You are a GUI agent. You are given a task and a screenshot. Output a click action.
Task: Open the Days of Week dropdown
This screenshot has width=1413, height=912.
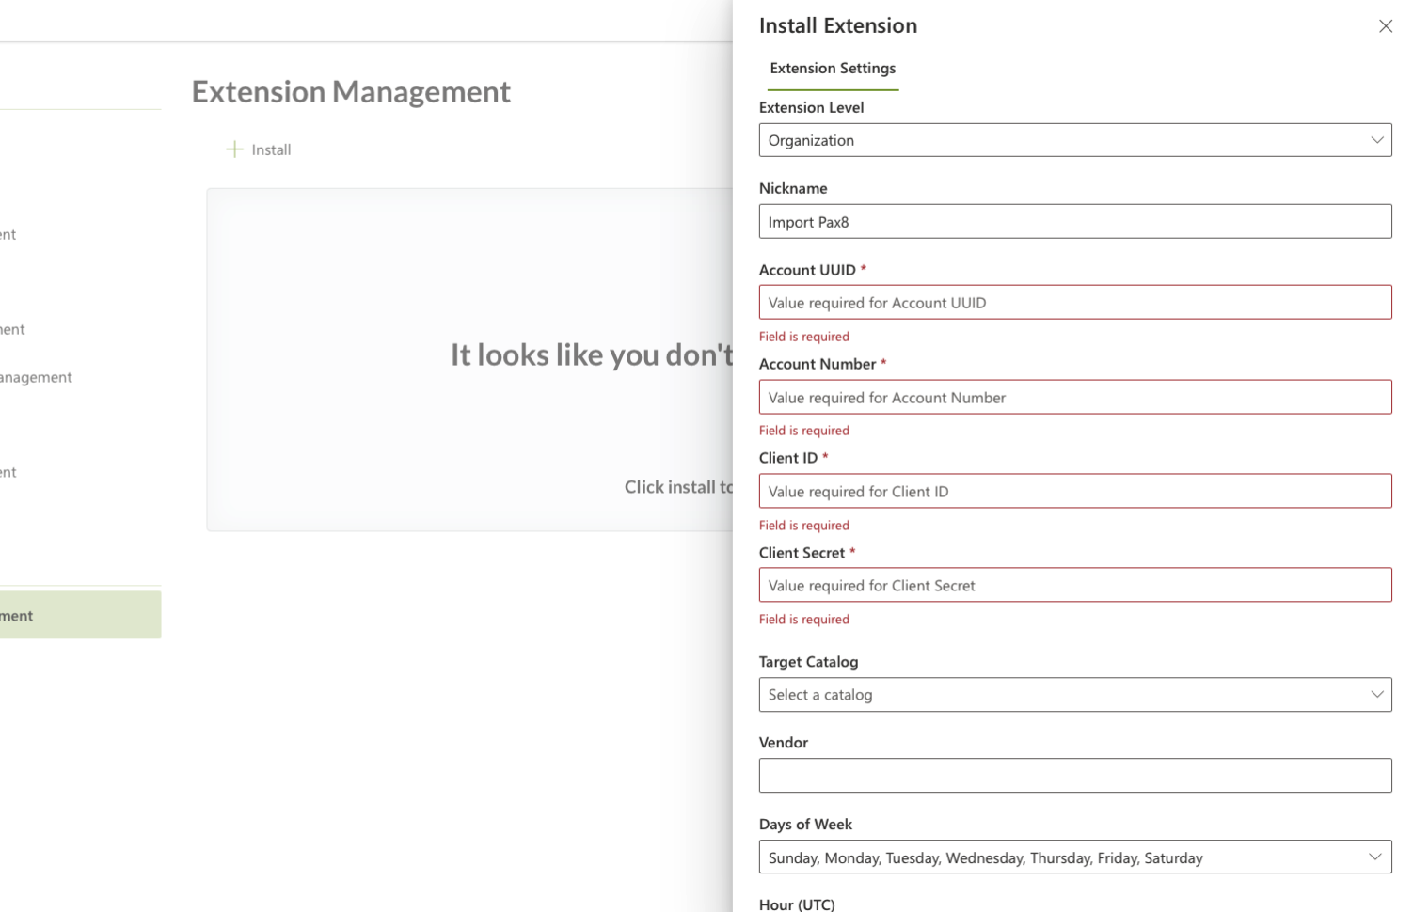(1075, 857)
